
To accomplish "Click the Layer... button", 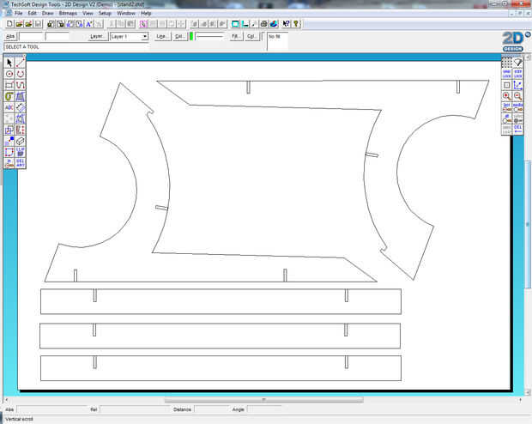I will (x=97, y=36).
